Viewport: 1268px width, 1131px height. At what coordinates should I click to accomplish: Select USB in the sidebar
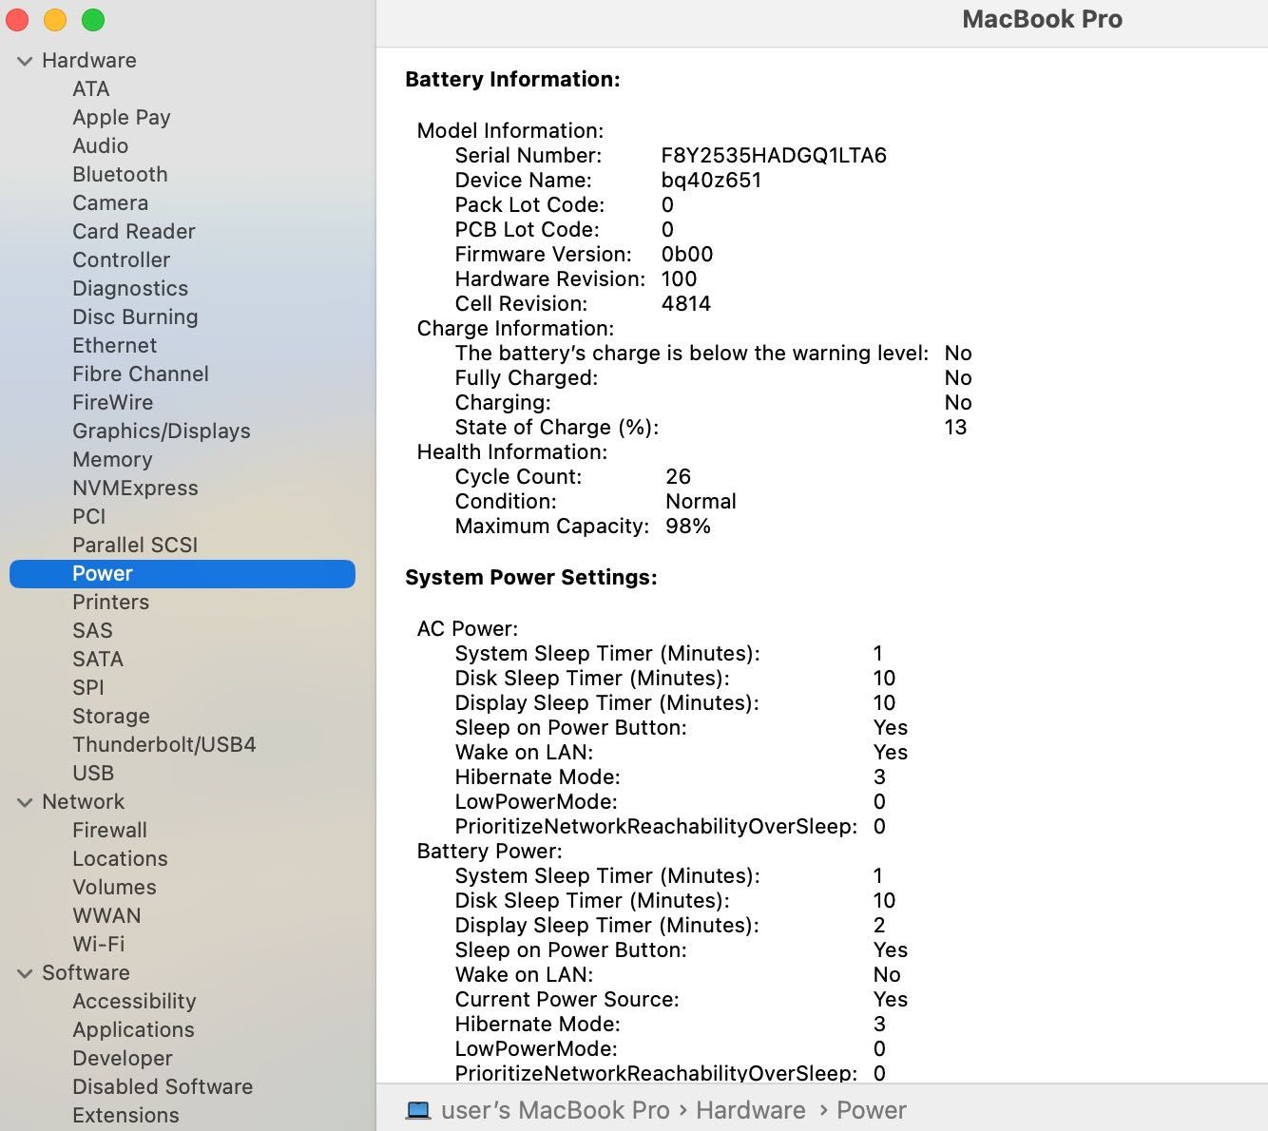93,773
